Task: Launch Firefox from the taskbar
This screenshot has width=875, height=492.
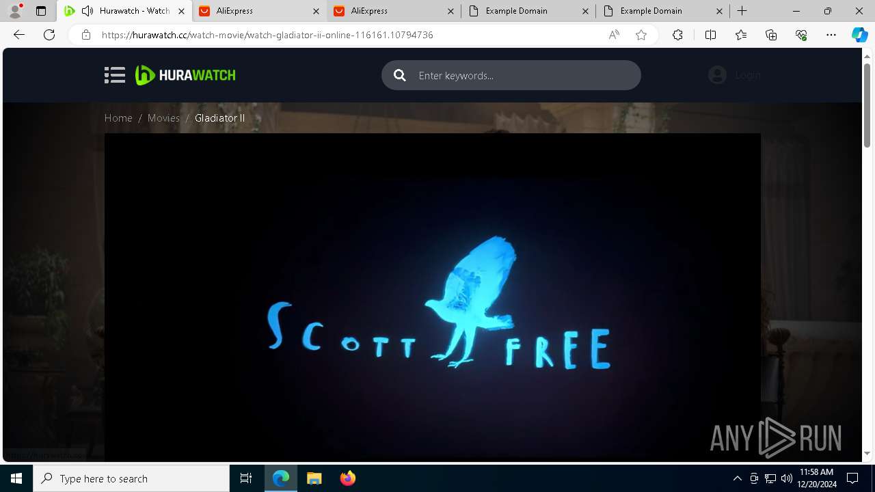Action: pyautogui.click(x=347, y=478)
